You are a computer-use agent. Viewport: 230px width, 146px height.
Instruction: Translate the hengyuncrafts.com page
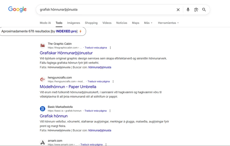point(99,81)
